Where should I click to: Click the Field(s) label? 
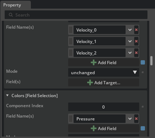tap(13, 82)
